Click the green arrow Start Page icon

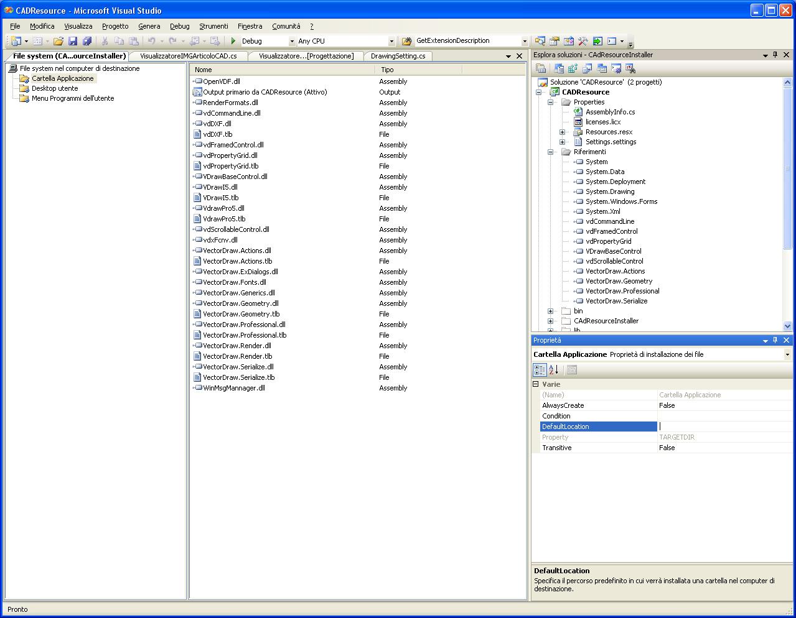(x=597, y=41)
